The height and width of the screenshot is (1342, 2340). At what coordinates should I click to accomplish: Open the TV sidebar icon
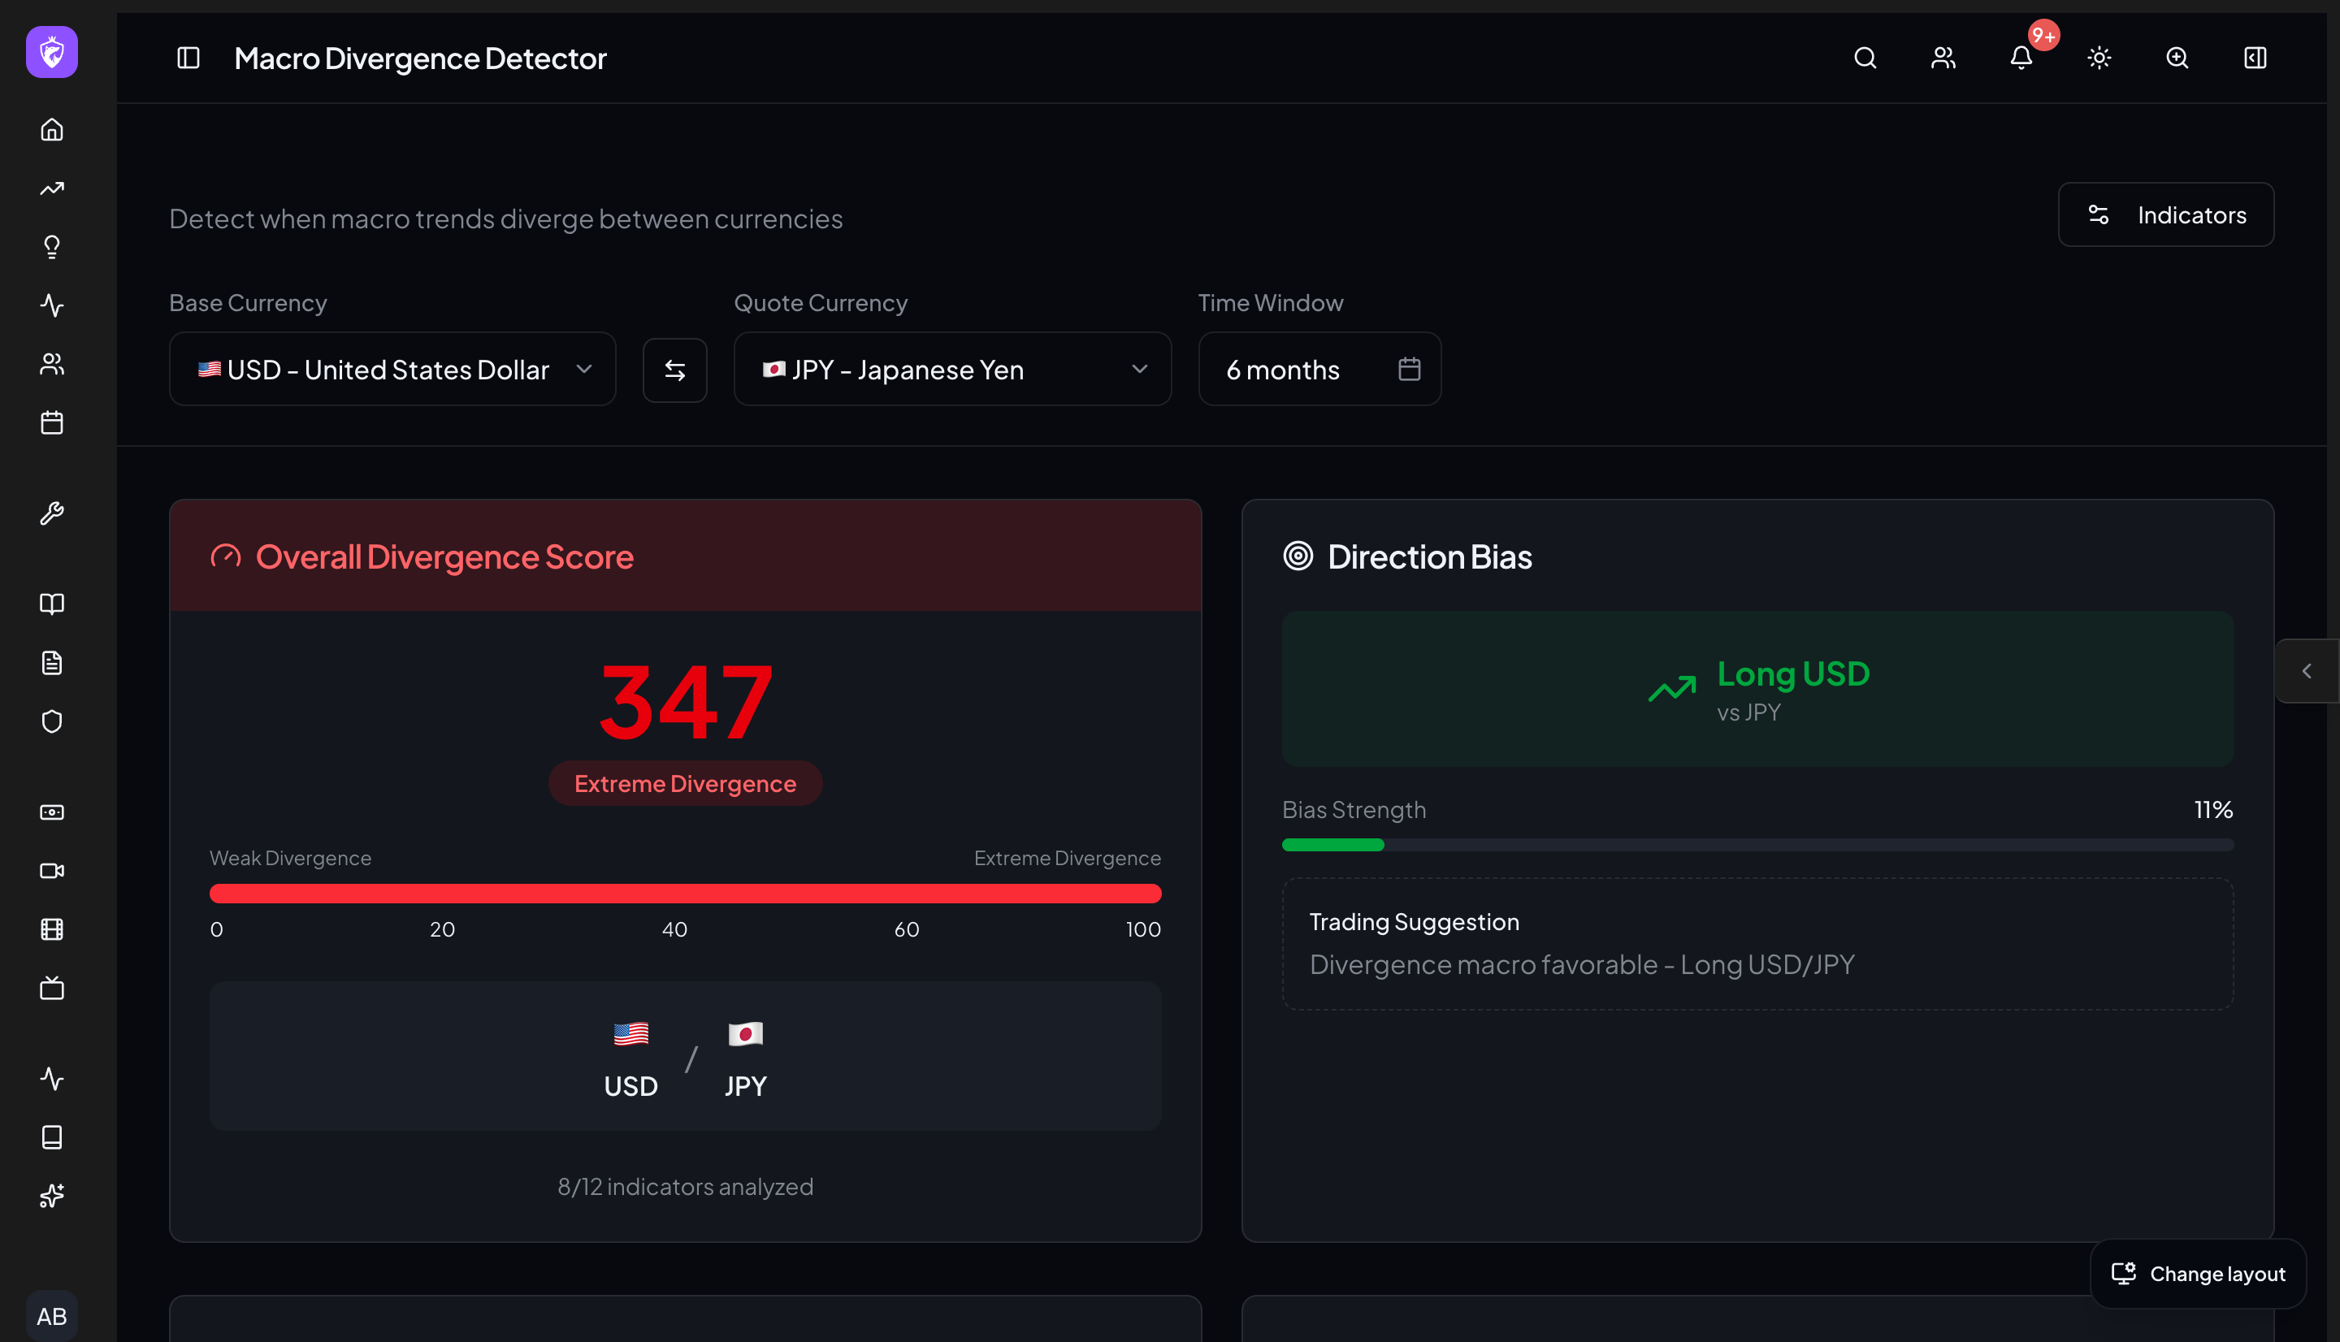pos(52,988)
